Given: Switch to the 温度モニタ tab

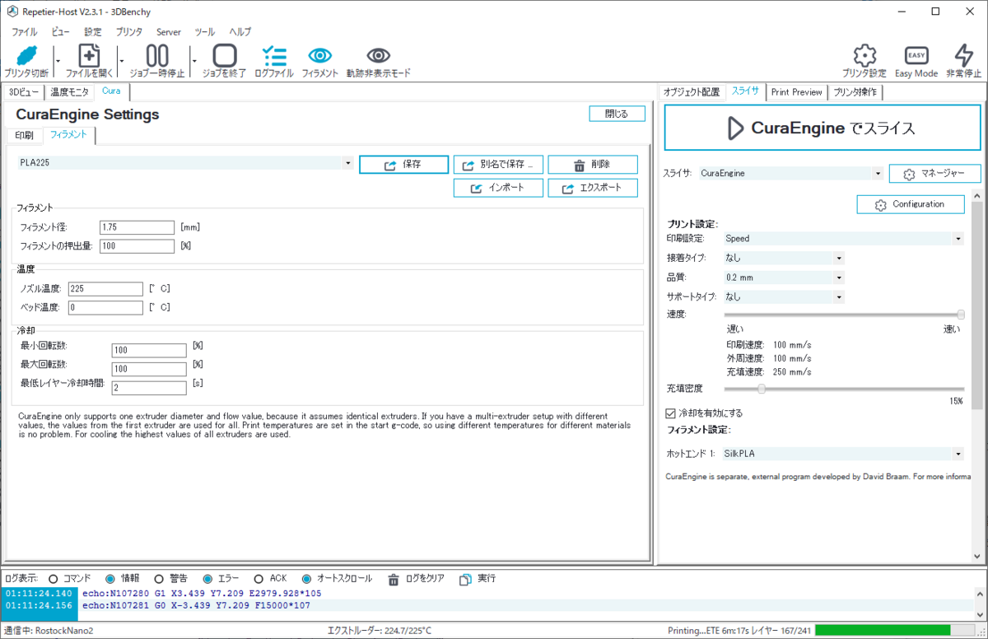Looking at the screenshot, I should coord(70,91).
